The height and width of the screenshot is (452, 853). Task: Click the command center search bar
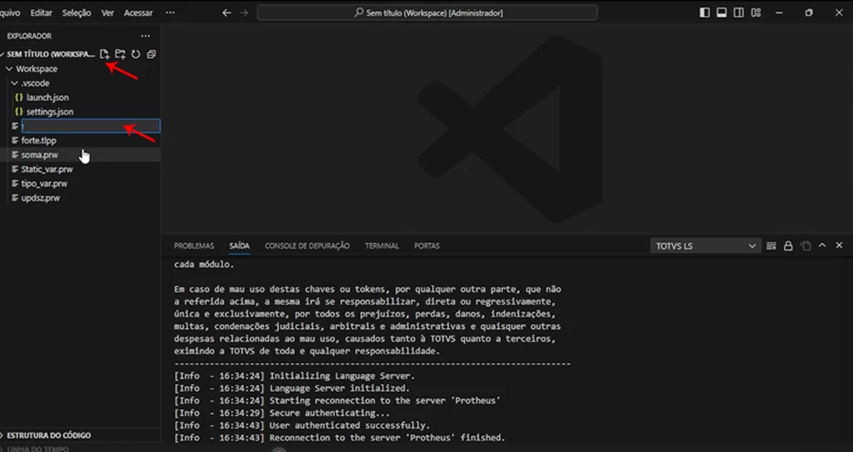coord(427,12)
